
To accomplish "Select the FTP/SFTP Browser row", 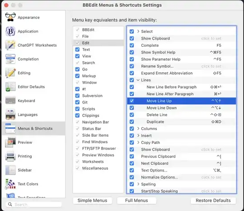I will (x=98, y=148).
